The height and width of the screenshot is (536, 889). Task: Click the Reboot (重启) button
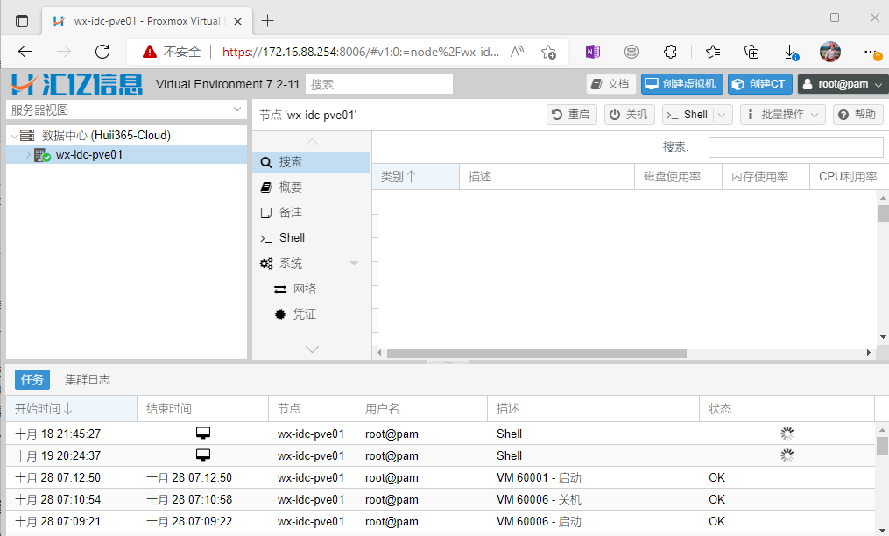click(571, 115)
